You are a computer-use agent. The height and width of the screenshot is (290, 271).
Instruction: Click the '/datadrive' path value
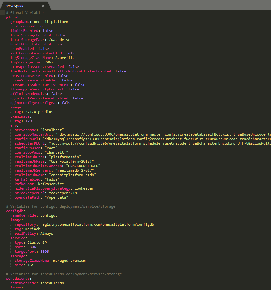click(59, 40)
